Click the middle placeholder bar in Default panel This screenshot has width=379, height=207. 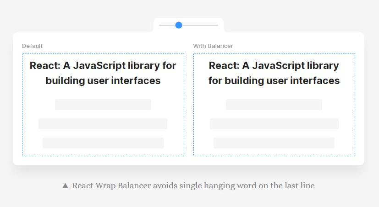coord(103,124)
